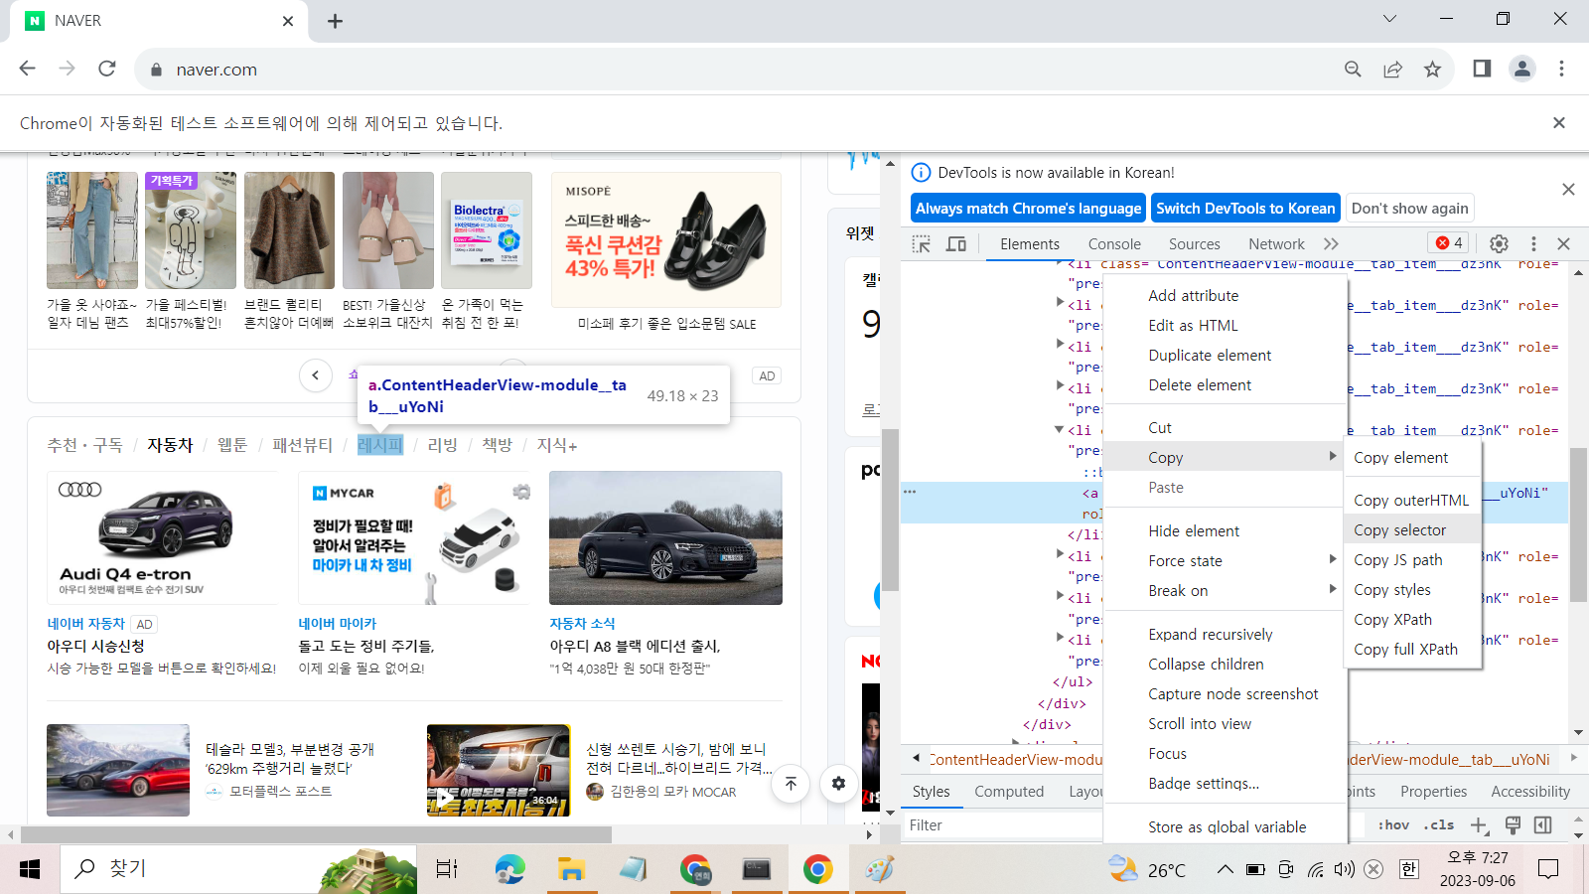Open the DevTools customize kebab menu
Image resolution: width=1589 pixels, height=894 pixels.
1533,243
